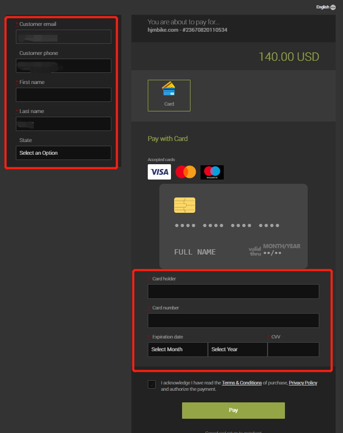Image resolution: width=343 pixels, height=433 pixels.
Task: Tick the terms acknowledgement checkbox
Action: click(151, 384)
